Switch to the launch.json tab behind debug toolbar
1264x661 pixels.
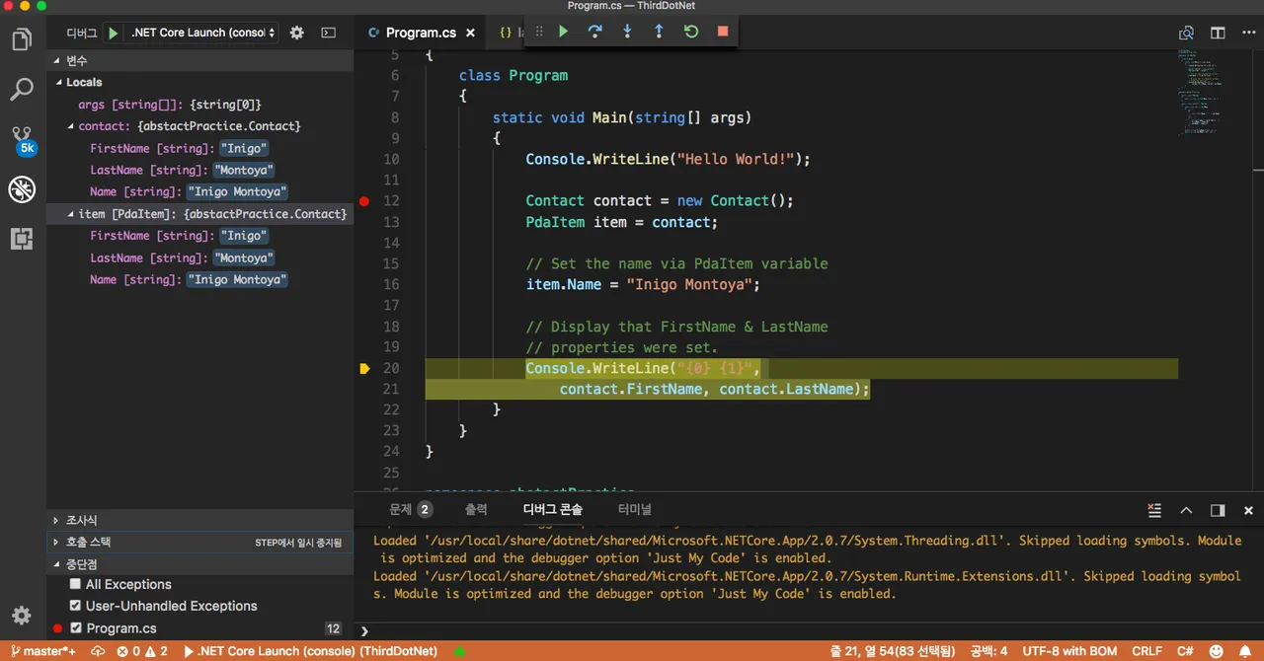point(506,33)
